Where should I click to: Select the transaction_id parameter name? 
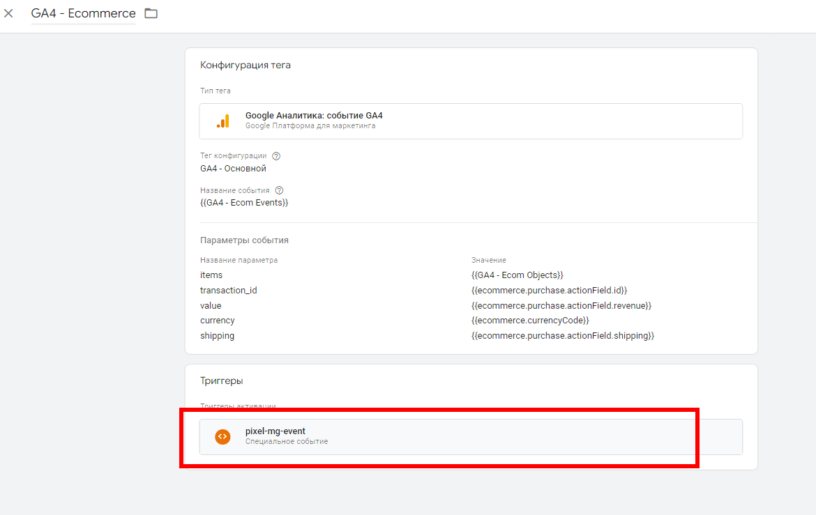(229, 291)
